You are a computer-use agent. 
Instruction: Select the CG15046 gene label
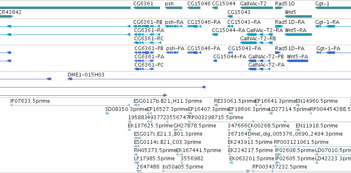coord(199,4)
